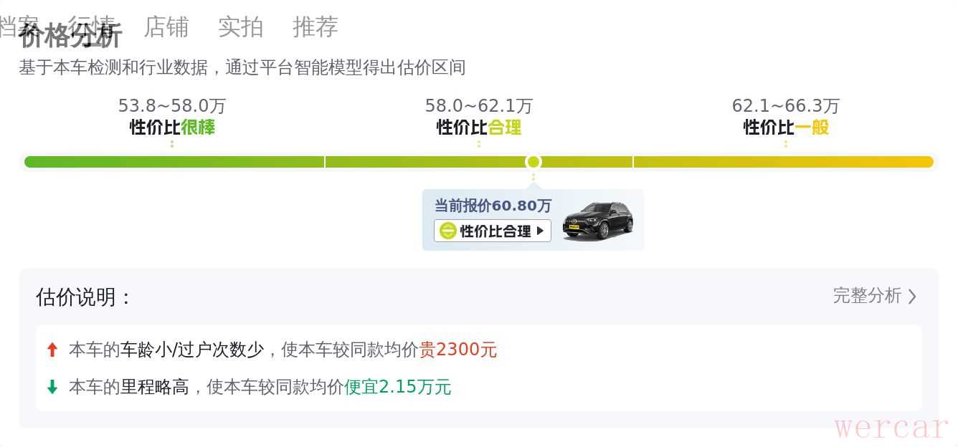Click the green down-arrow price decrease icon
This screenshot has height=447, width=958.
(x=52, y=388)
